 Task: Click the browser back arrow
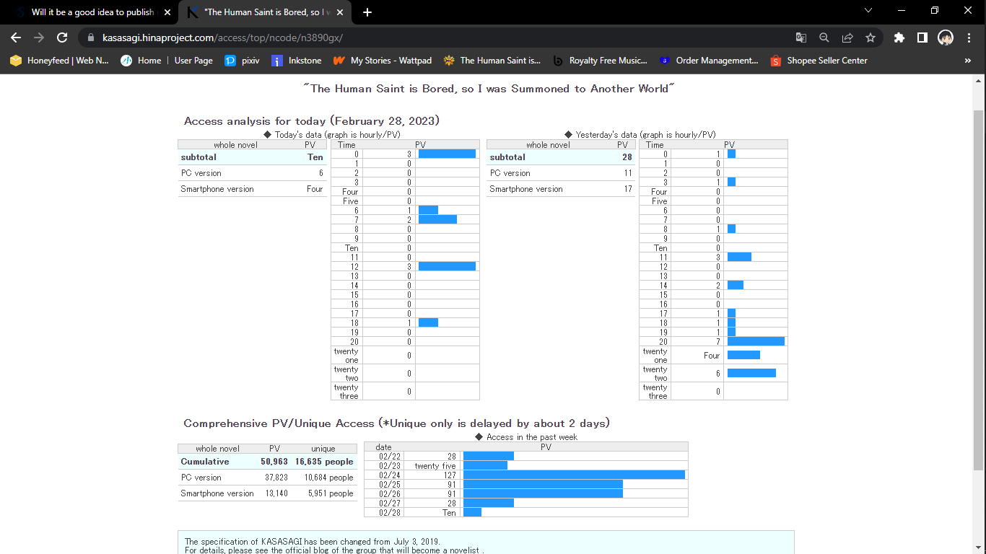pos(16,38)
